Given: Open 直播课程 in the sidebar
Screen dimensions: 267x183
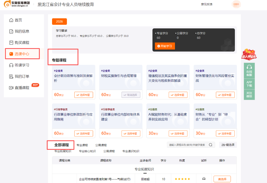Looking at the screenshot, I should tap(19, 88).
